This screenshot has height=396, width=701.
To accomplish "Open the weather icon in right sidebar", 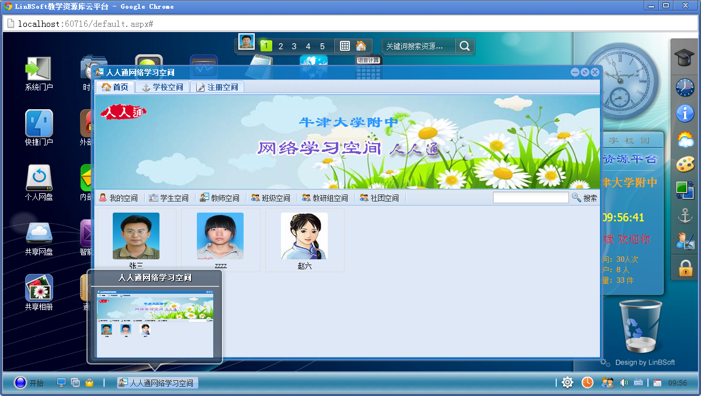I will coord(685,139).
